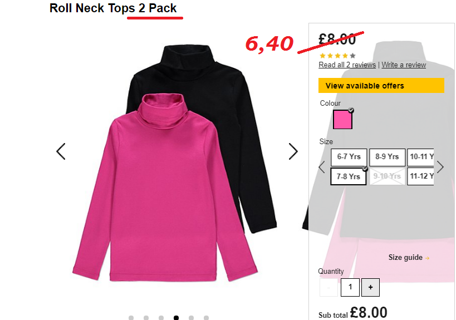Go to next product image arrow

point(293,151)
